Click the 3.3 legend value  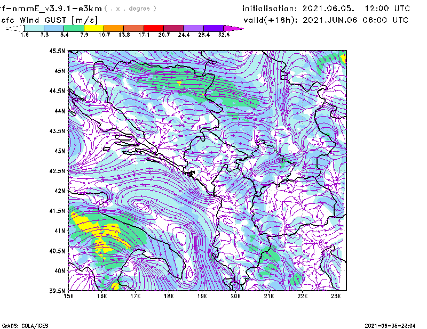point(44,35)
